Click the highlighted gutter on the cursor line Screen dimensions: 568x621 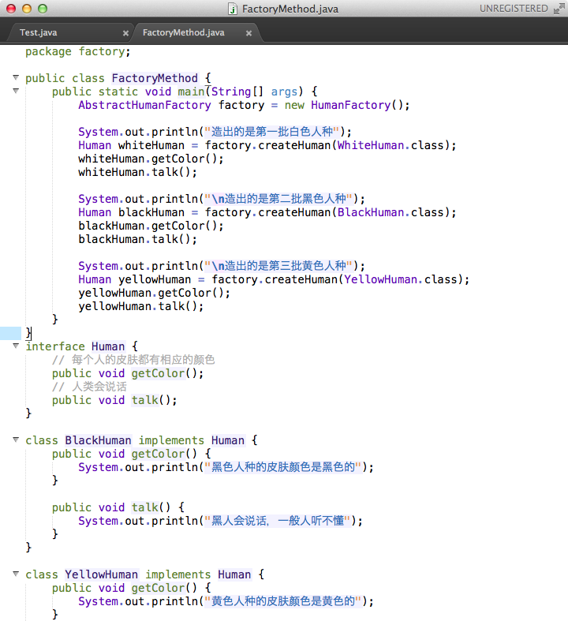(10, 333)
